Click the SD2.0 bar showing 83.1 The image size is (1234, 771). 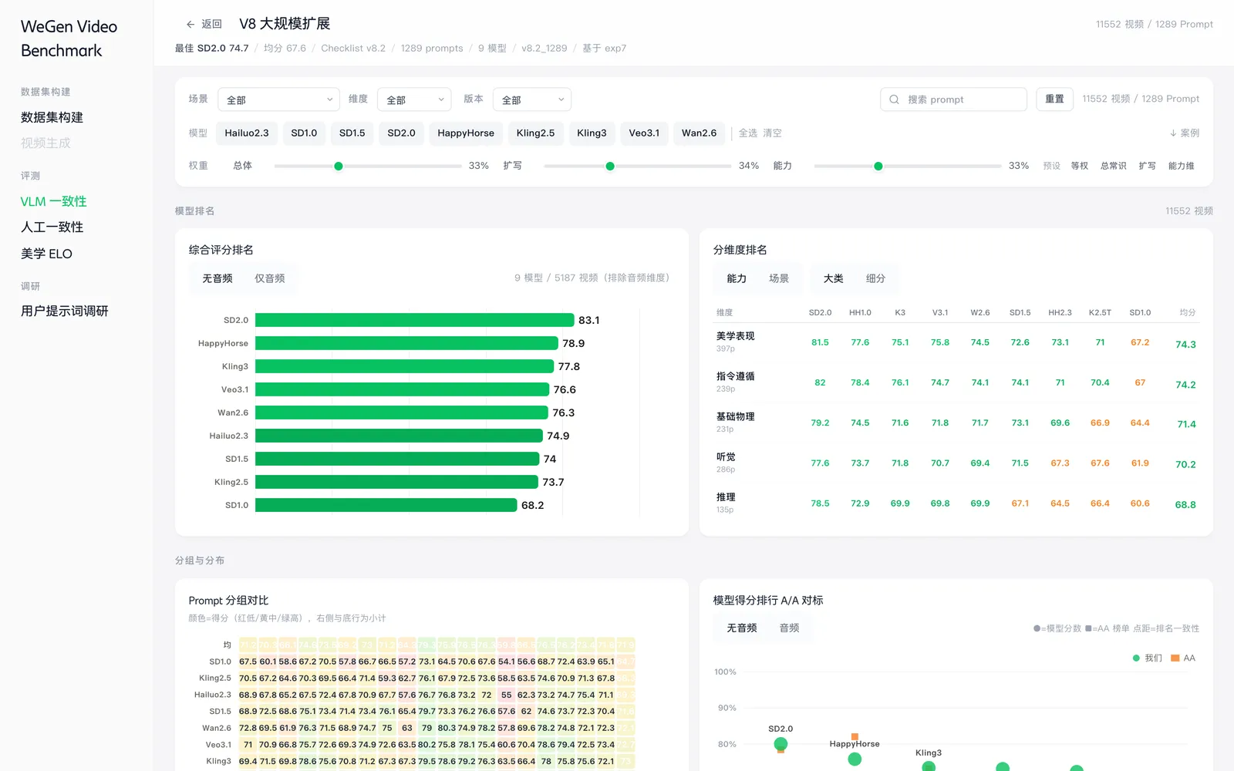415,320
